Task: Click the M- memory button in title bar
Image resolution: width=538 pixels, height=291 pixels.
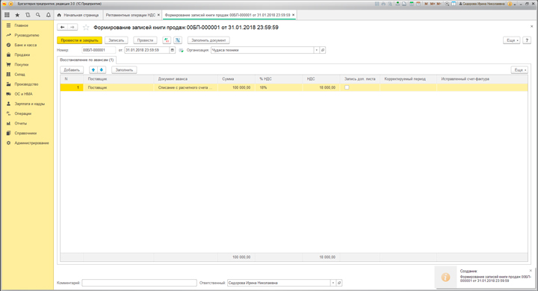Action: 439,4
